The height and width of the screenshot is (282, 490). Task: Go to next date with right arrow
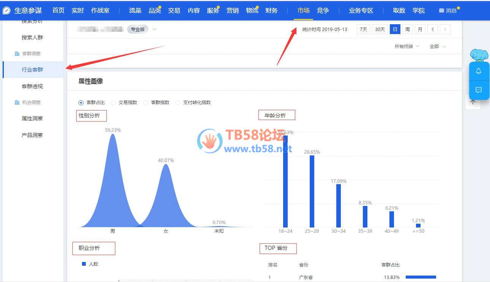tap(445, 29)
